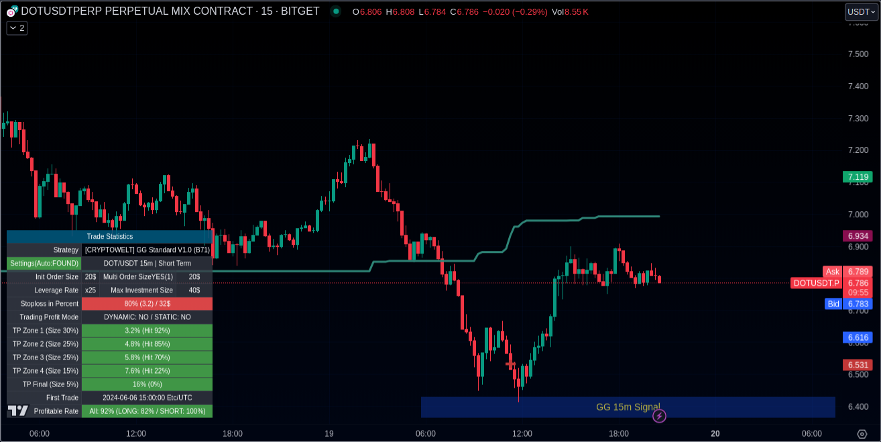
Task: Collapse the indicator legend showing 2
Action: tap(17, 28)
